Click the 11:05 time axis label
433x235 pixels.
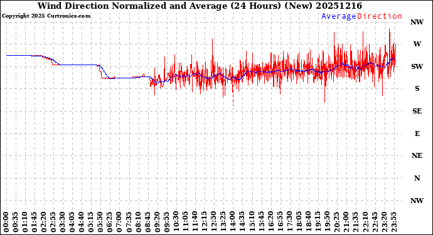tap(186, 222)
